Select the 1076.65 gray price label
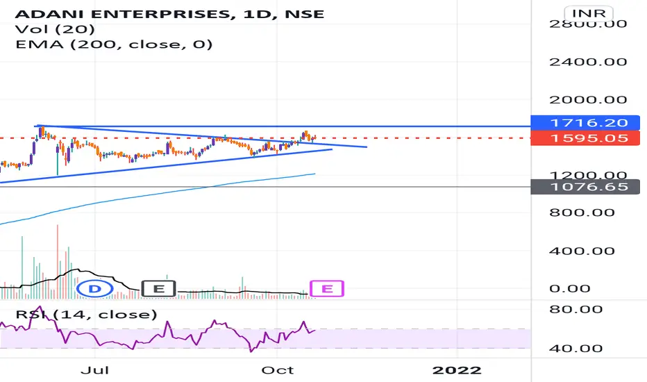Image resolution: width=647 pixels, height=382 pixels. click(585, 187)
